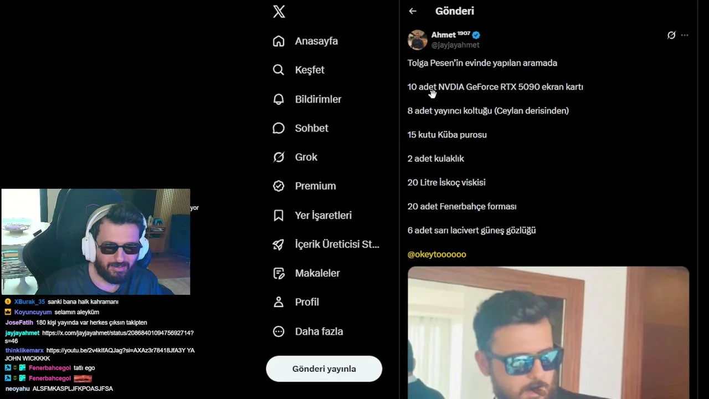Click the badge next to Koyuncuyum
The width and height of the screenshot is (709, 399).
coord(8,312)
